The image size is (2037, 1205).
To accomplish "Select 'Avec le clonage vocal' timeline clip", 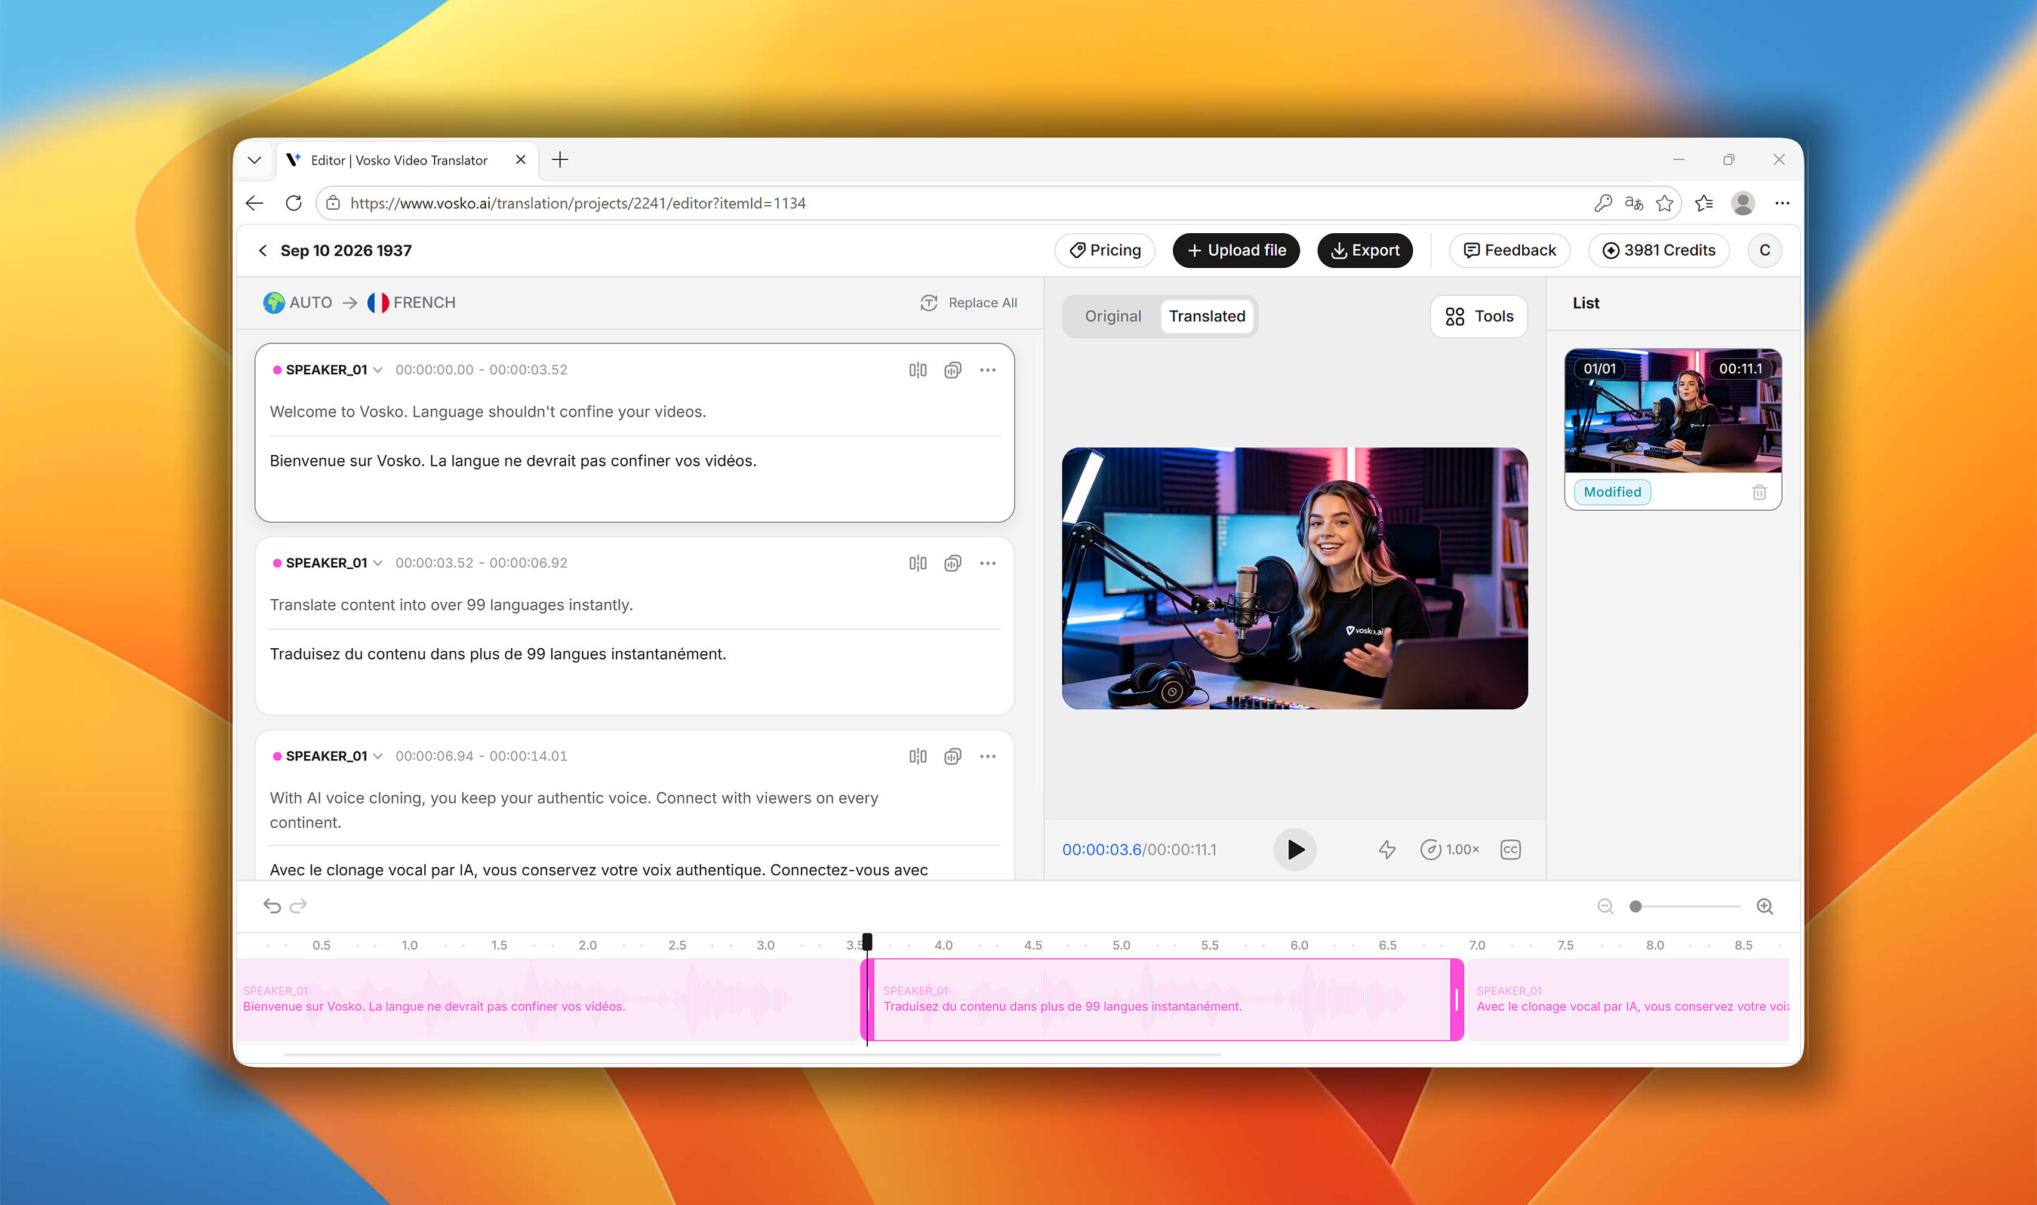I will pos(1628,1000).
